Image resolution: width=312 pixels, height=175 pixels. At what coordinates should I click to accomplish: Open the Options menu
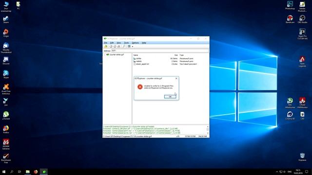point(136,43)
